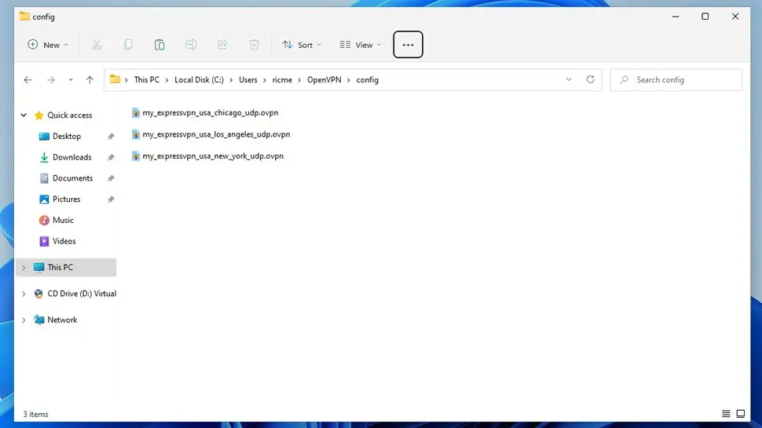Open Pictures from Quick access
Screen dimensions: 762x428
(66, 199)
